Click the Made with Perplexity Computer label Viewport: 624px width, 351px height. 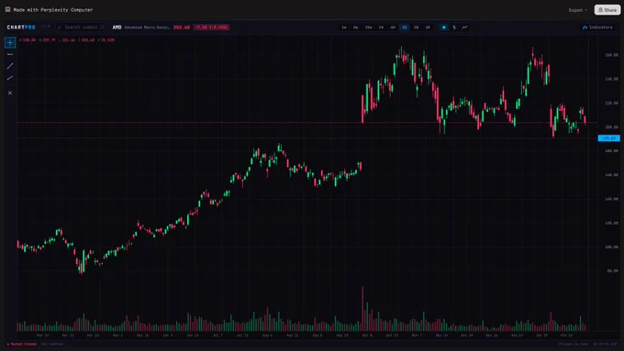click(53, 9)
